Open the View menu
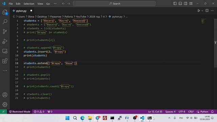217x122 pixels. [40, 4]
